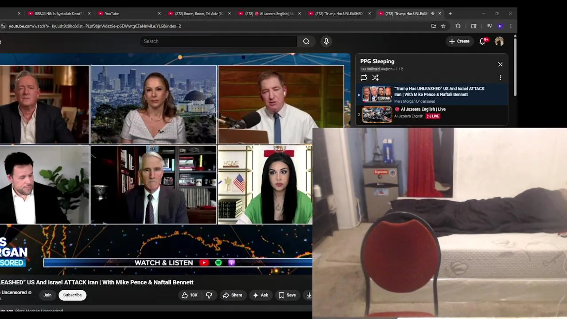Viewport: 567px width, 319px height.
Task: Click the PPG Sleeping playlist title
Action: click(x=377, y=62)
